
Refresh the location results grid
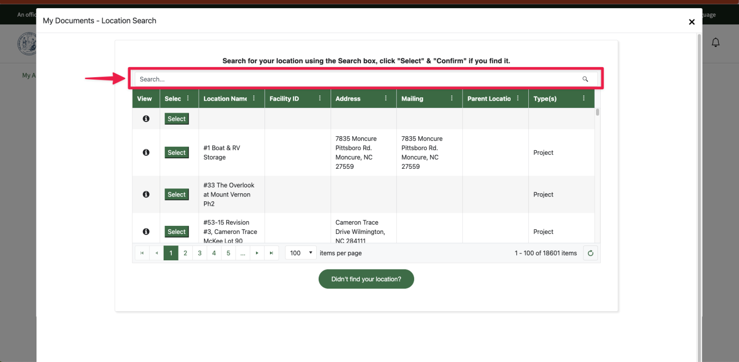point(590,253)
